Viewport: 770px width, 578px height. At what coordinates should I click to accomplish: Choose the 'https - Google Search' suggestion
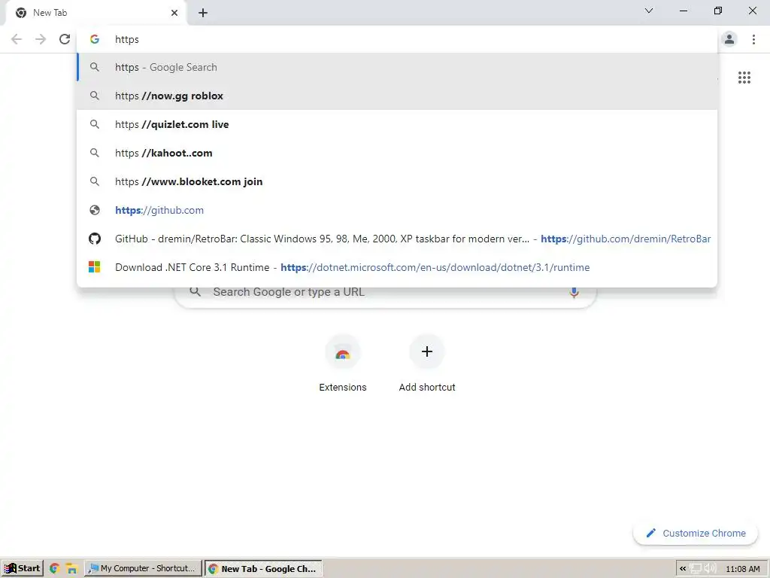397,67
